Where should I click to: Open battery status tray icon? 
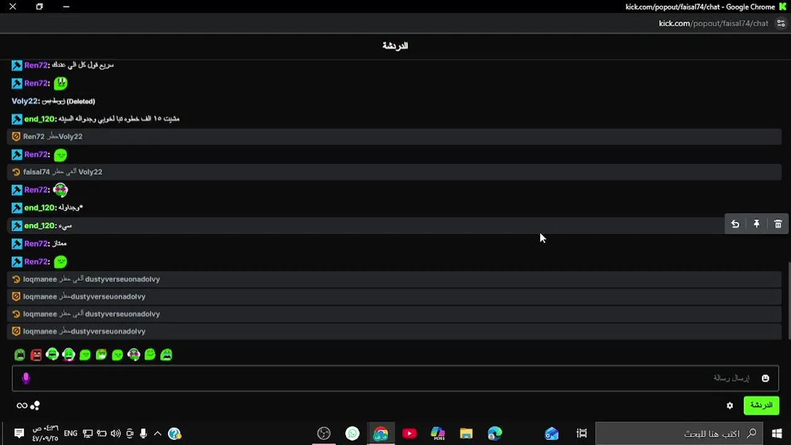(101, 433)
